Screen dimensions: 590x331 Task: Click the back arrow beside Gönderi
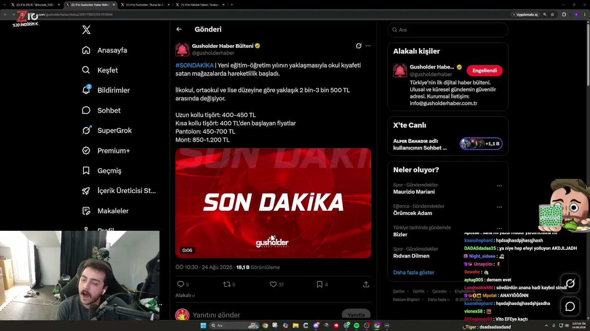click(179, 29)
